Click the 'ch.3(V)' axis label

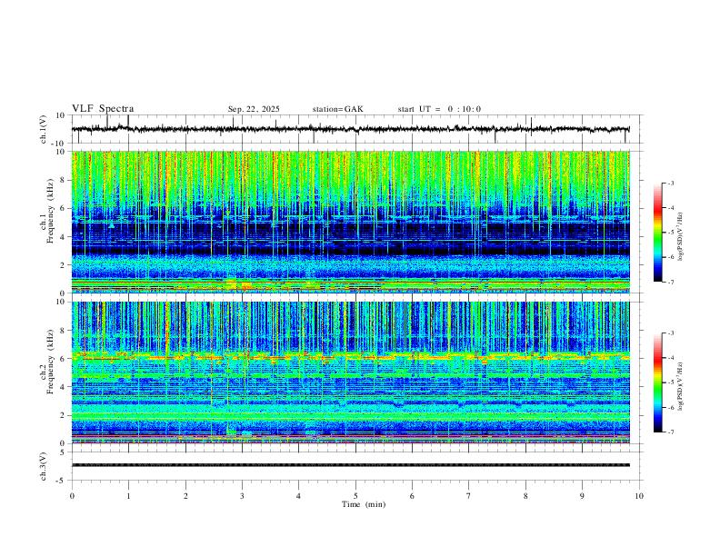tap(44, 467)
